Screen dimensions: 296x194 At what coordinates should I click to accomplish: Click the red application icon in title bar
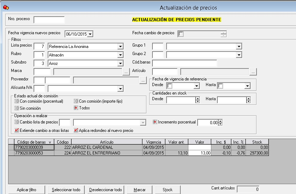pyautogui.click(x=6, y=7)
